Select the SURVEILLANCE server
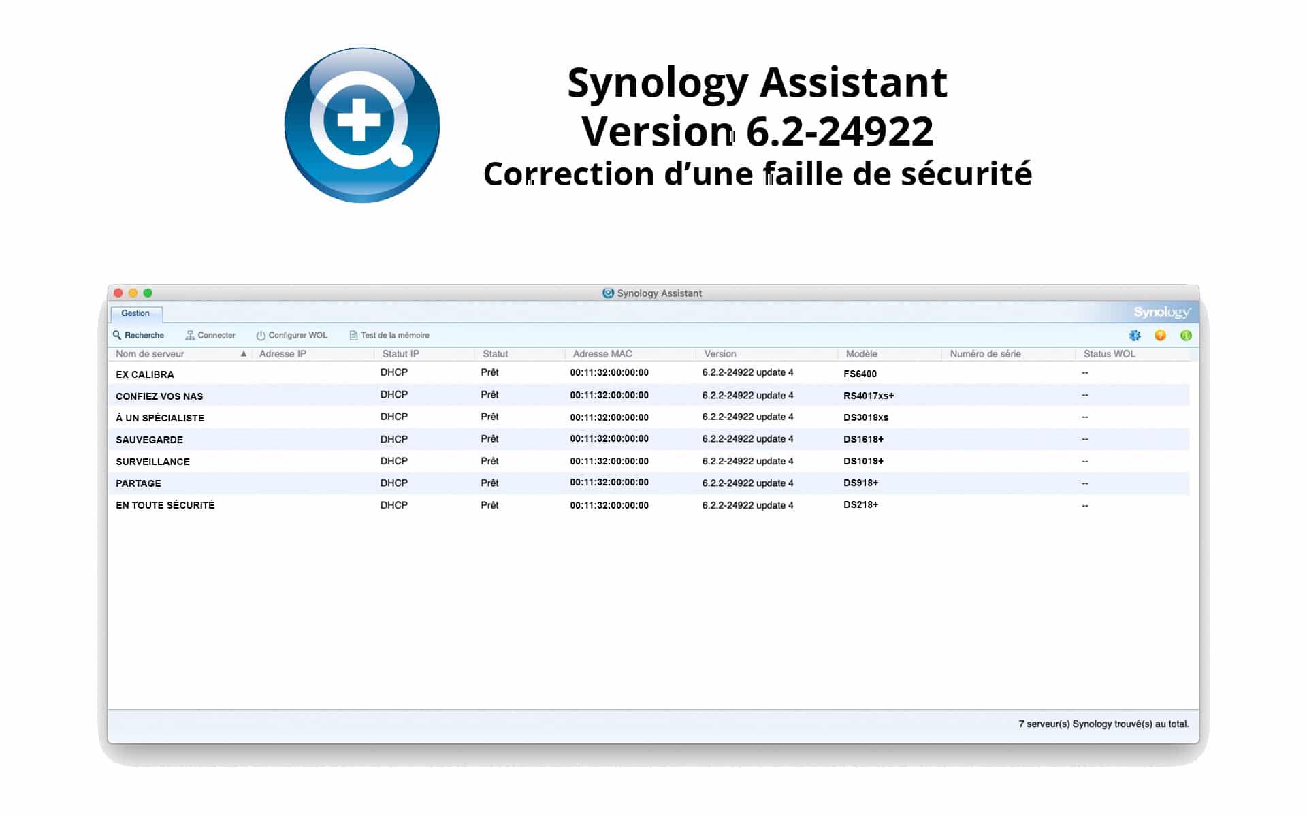Image resolution: width=1307 pixels, height=817 pixels. click(x=649, y=461)
